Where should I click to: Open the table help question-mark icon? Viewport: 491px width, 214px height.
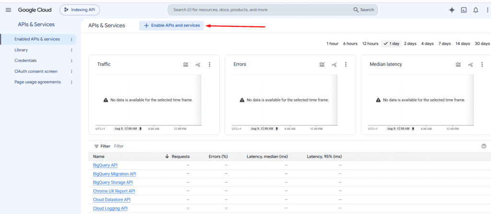point(483,146)
